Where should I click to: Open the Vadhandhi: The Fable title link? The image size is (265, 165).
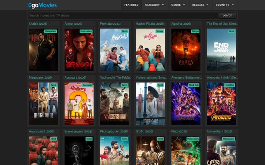(116, 78)
